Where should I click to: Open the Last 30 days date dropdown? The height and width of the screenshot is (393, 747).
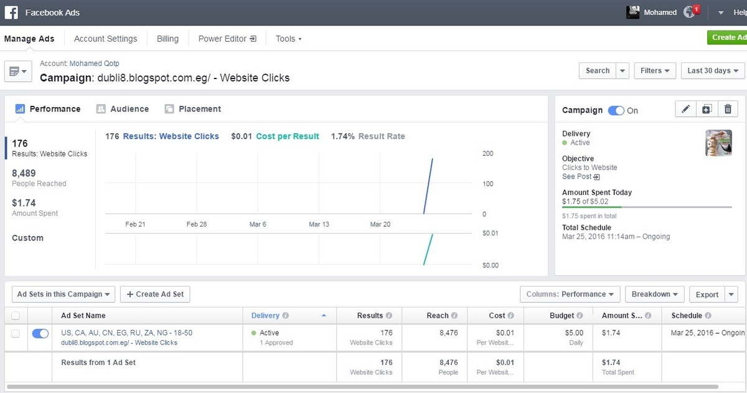pos(713,70)
